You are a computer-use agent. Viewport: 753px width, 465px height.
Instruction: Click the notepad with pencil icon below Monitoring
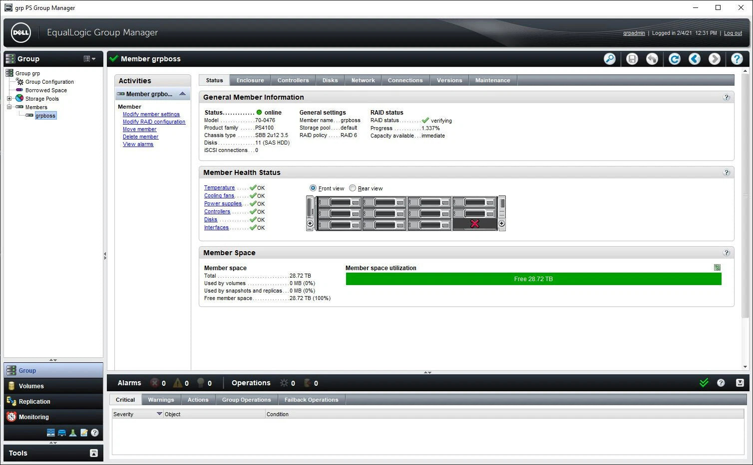point(84,433)
